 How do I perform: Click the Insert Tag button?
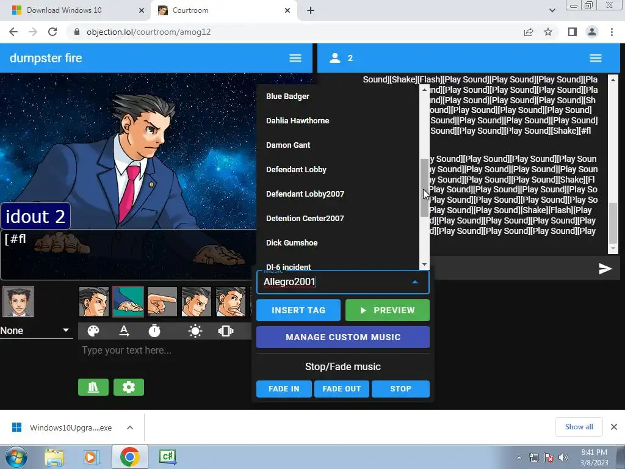[x=298, y=310]
